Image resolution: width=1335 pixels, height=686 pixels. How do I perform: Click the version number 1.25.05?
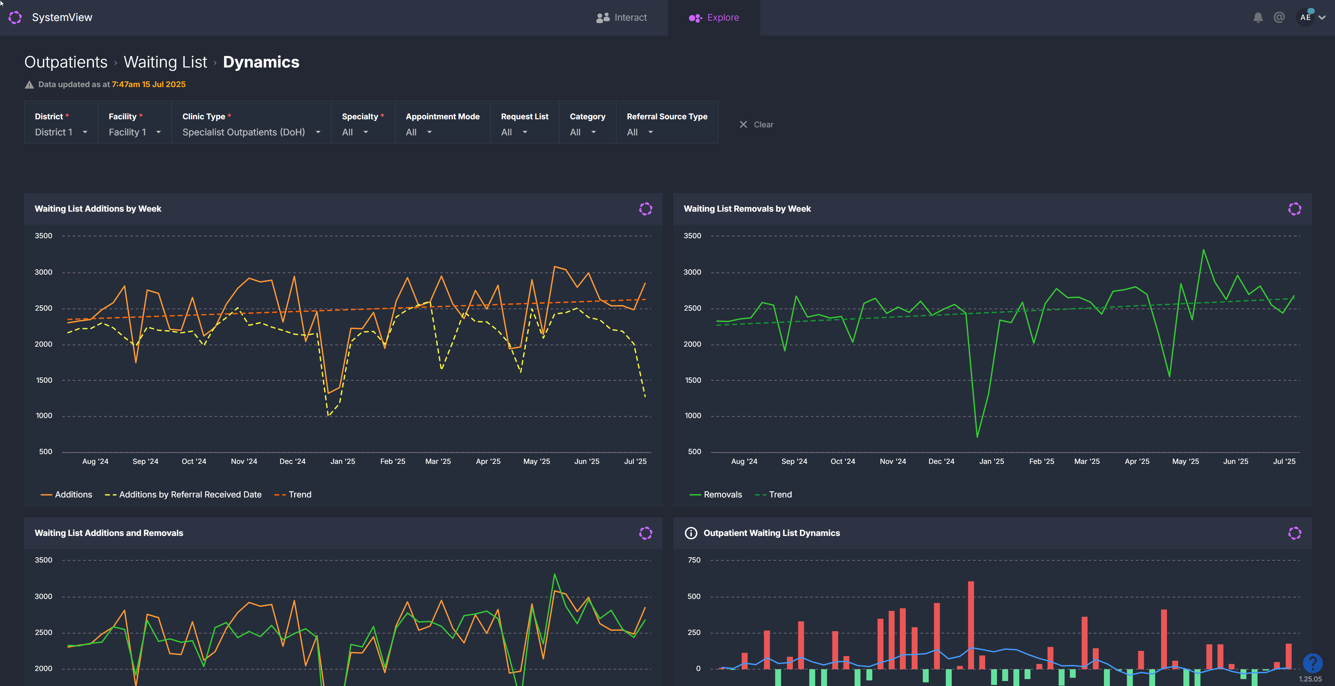tap(1310, 679)
